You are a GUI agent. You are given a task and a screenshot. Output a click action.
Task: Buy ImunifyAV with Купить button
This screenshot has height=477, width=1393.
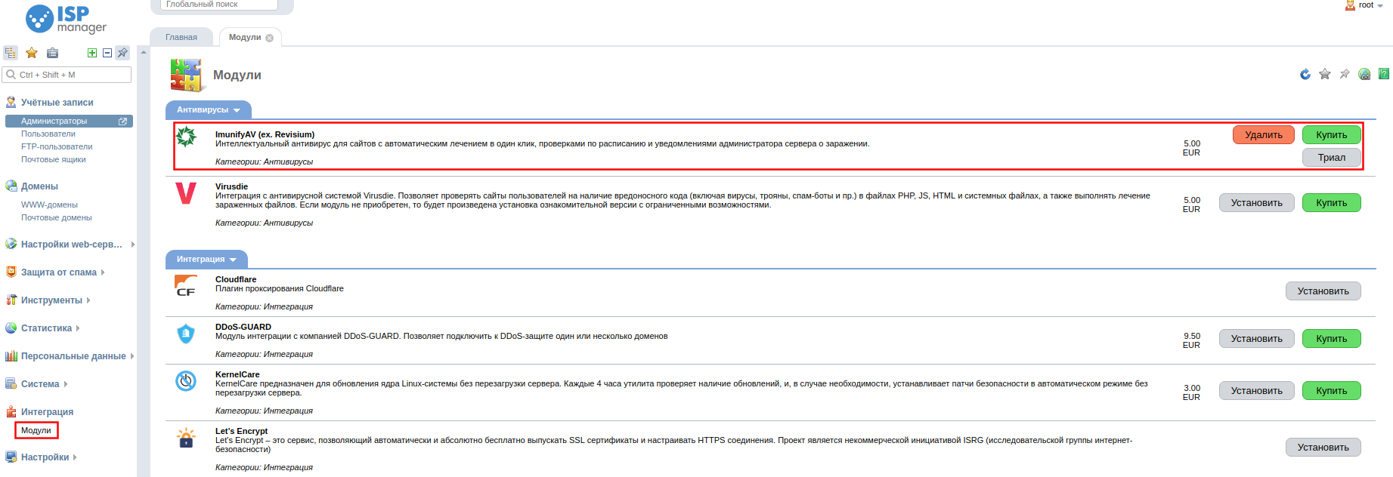click(x=1331, y=135)
